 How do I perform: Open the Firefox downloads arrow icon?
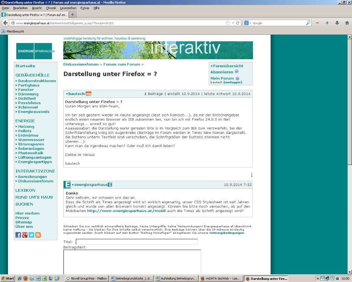tap(337, 23)
